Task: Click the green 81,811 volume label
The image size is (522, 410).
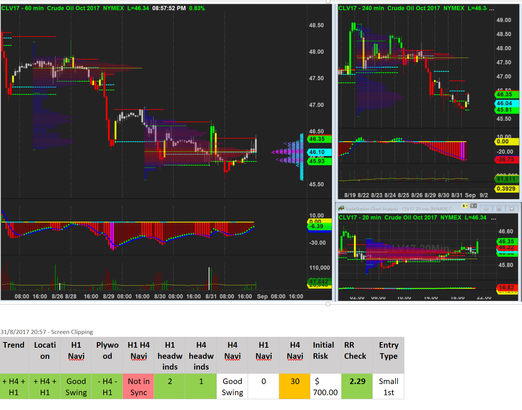Action: point(507,179)
